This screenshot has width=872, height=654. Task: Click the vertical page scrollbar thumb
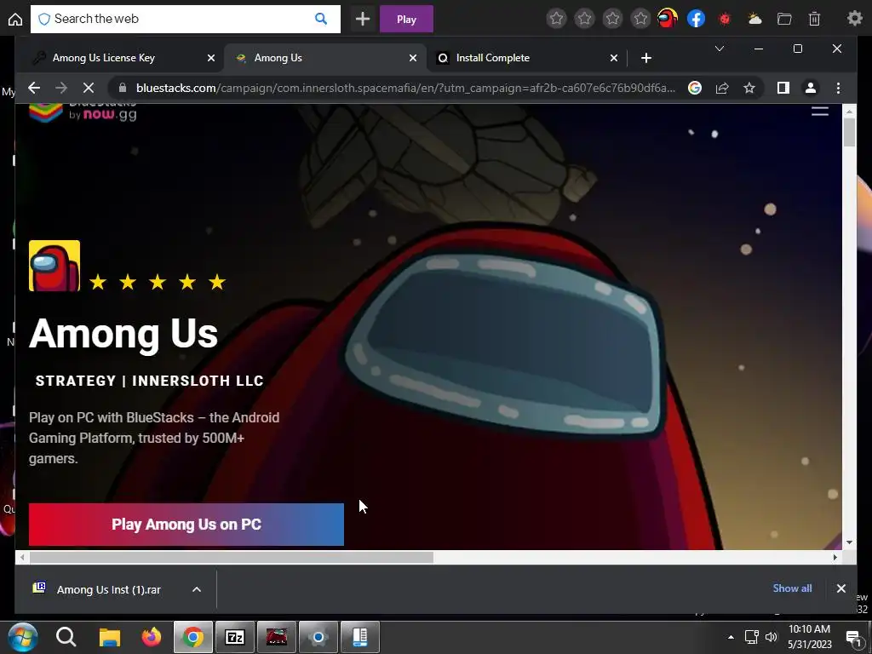pos(849,132)
